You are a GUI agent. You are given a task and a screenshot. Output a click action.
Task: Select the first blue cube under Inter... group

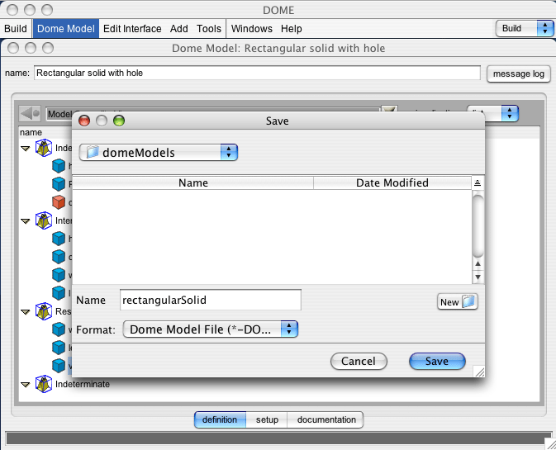coord(59,239)
